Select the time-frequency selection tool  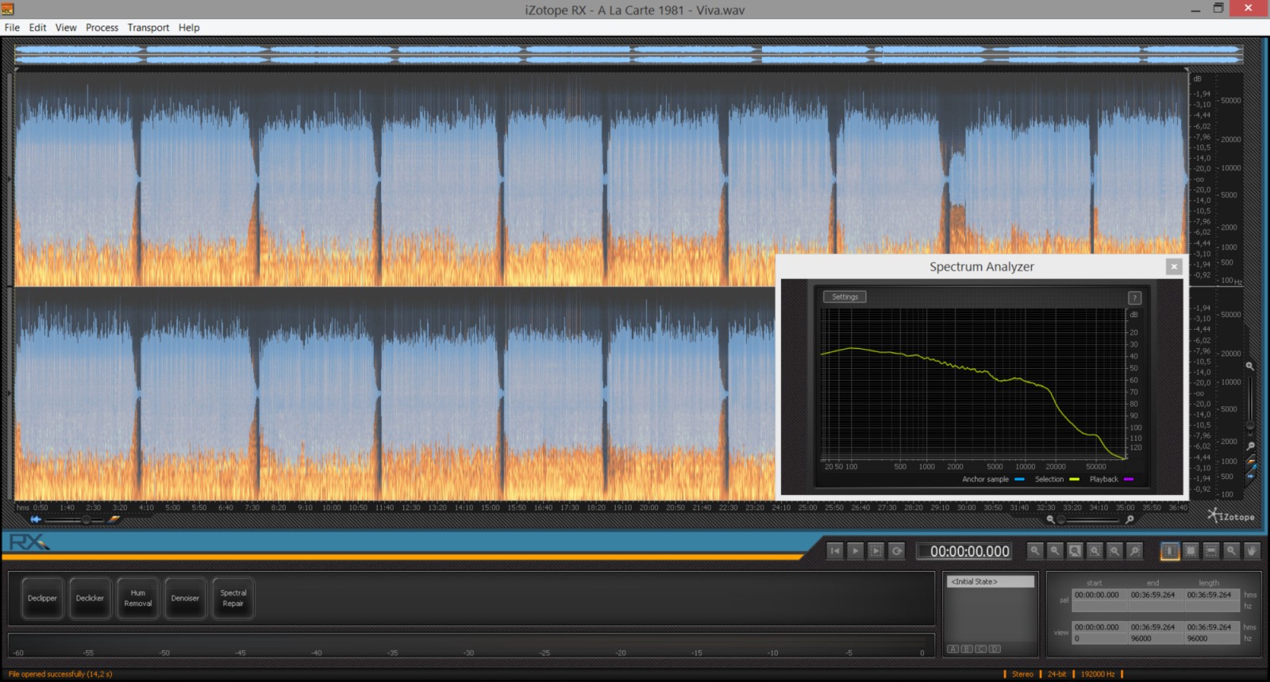1191,551
